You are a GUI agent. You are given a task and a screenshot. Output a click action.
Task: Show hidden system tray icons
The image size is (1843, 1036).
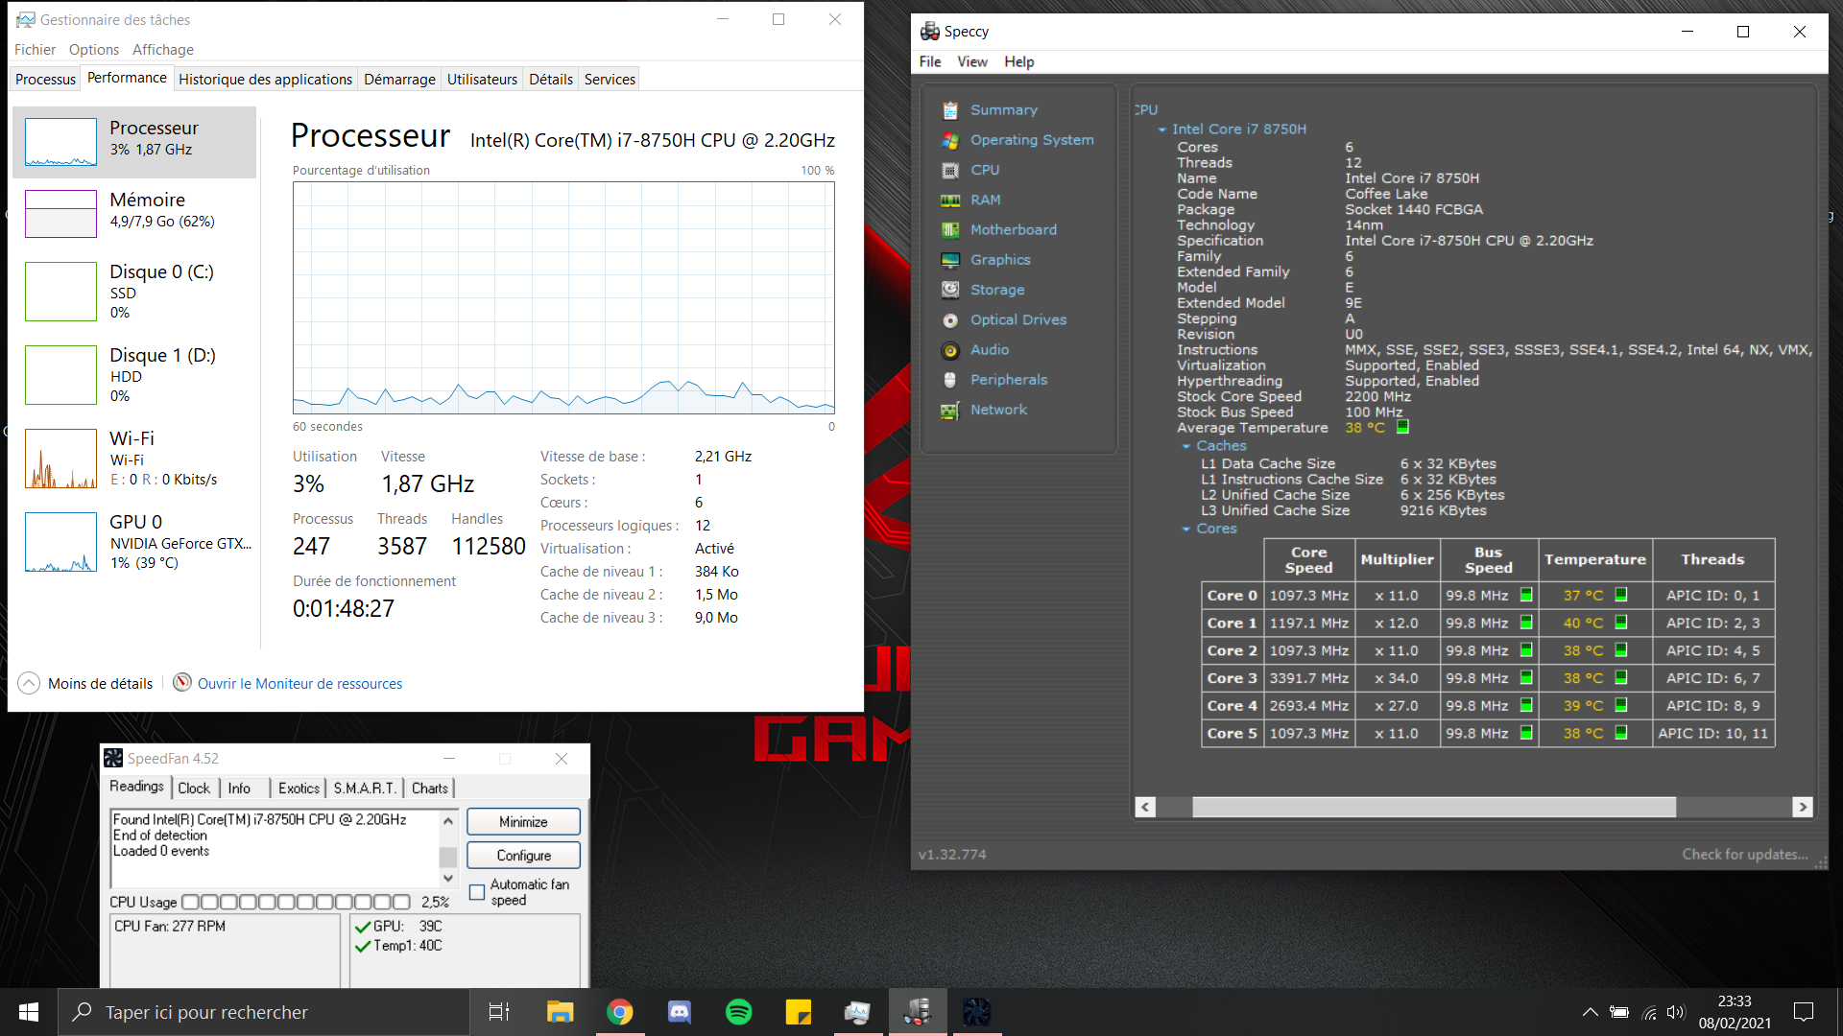tap(1590, 1012)
